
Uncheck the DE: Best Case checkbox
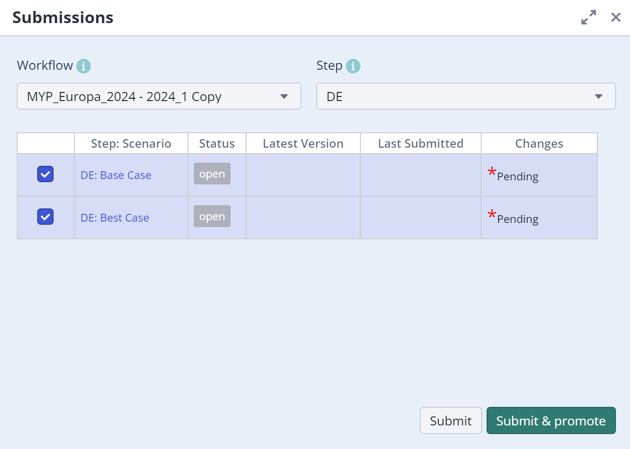[x=45, y=217]
